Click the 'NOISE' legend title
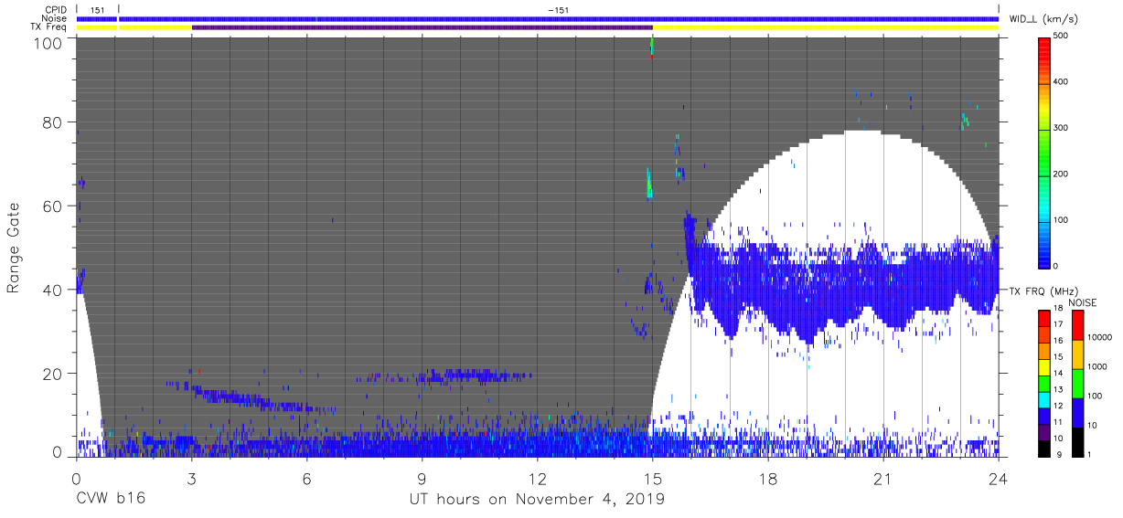Image resolution: width=1123 pixels, height=518 pixels. point(1084,302)
